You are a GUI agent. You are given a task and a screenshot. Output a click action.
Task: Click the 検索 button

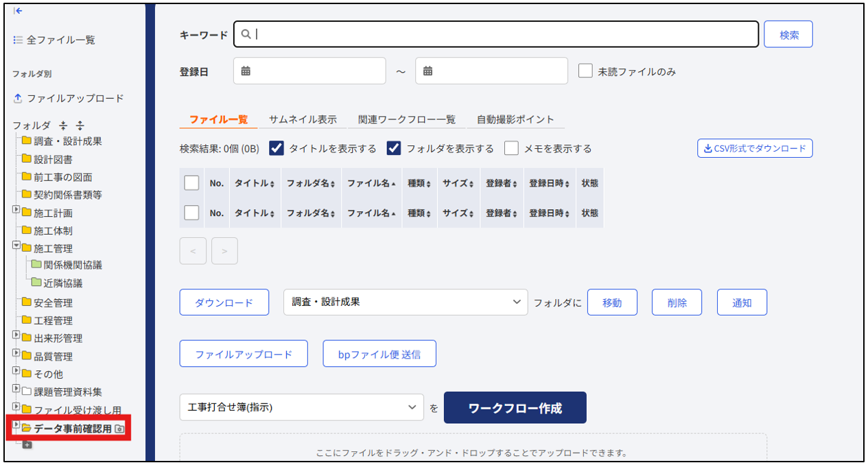pyautogui.click(x=789, y=34)
